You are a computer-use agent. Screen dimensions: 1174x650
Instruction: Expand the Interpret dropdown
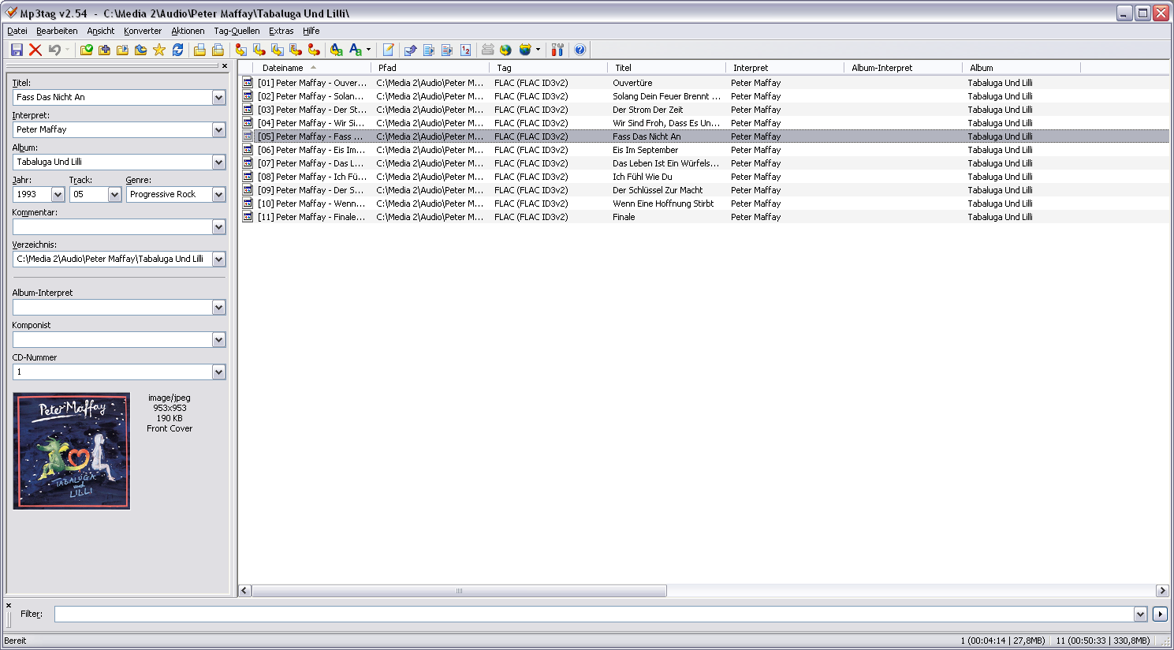coord(218,129)
